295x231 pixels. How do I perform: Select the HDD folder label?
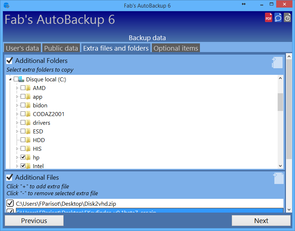click(39, 140)
